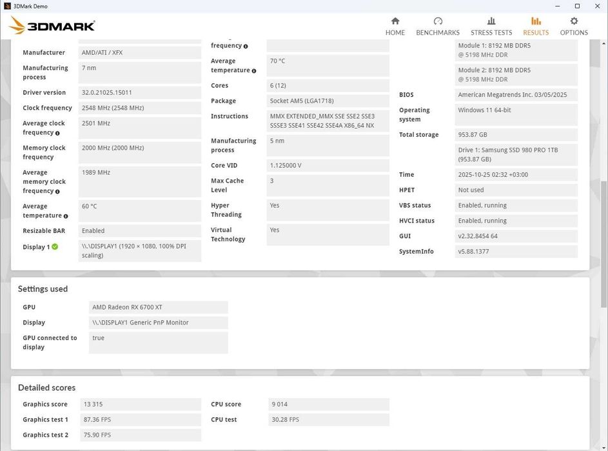Image resolution: width=608 pixels, height=451 pixels.
Task: Select the HVCI status Enabled, running value
Action: (x=516, y=221)
